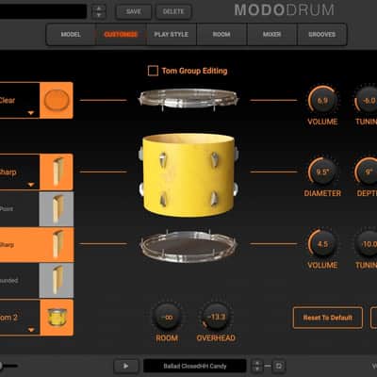Screen dimensions: 377x377
Task: Click the Ballad ClosedHH Candy groove name
Action: (x=195, y=366)
